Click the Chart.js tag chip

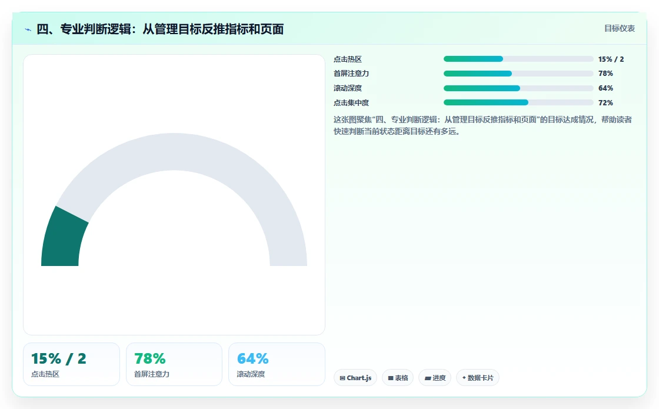pyautogui.click(x=355, y=377)
